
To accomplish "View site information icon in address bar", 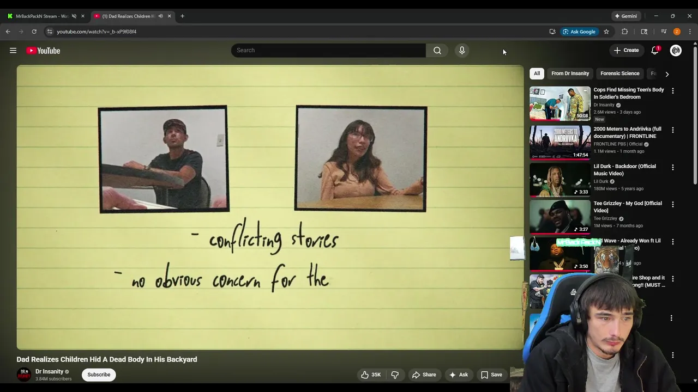I will pyautogui.click(x=49, y=32).
